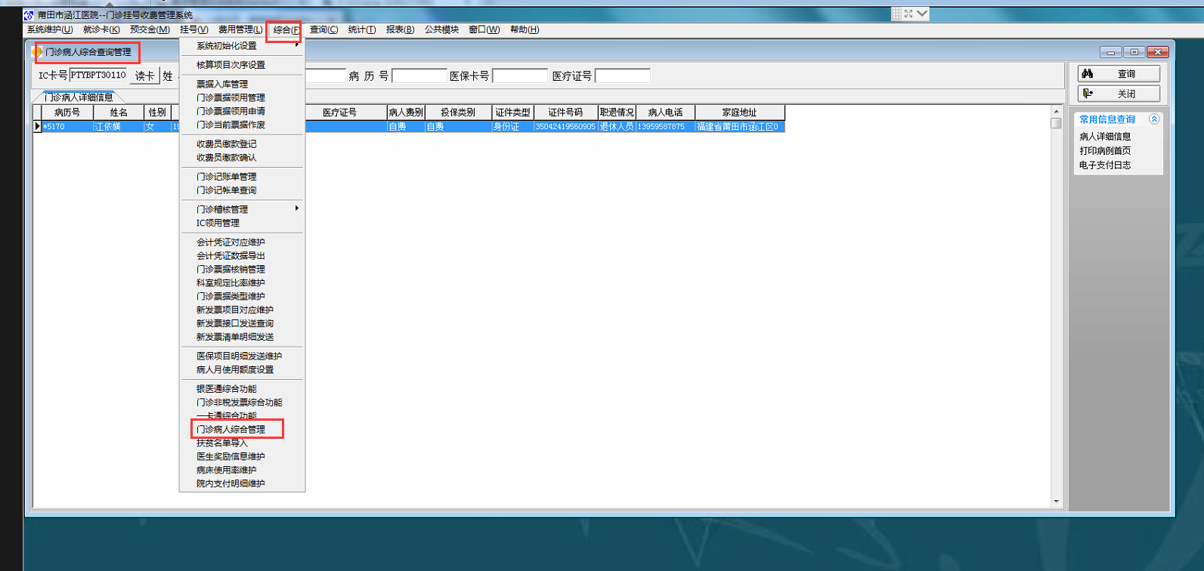The width and height of the screenshot is (1204, 571).
Task: Open the 预交金(M) menu
Action: pos(150,29)
